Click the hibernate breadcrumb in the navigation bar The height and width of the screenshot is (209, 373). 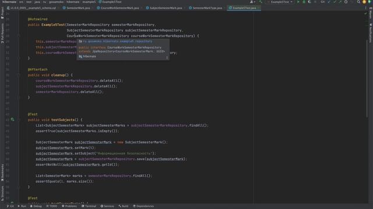point(72,2)
